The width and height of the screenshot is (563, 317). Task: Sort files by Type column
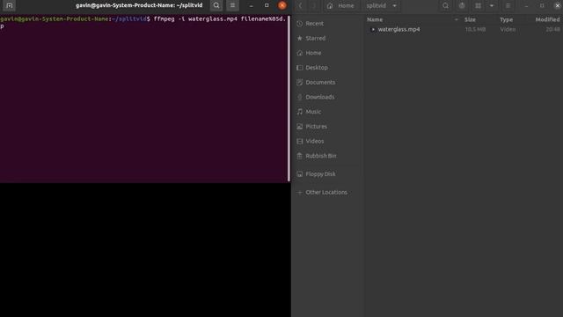coord(507,19)
